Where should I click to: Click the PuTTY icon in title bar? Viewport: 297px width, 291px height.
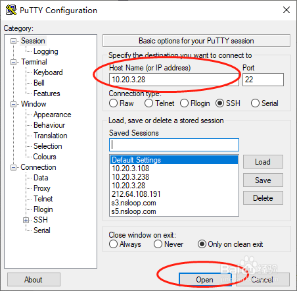point(11,10)
